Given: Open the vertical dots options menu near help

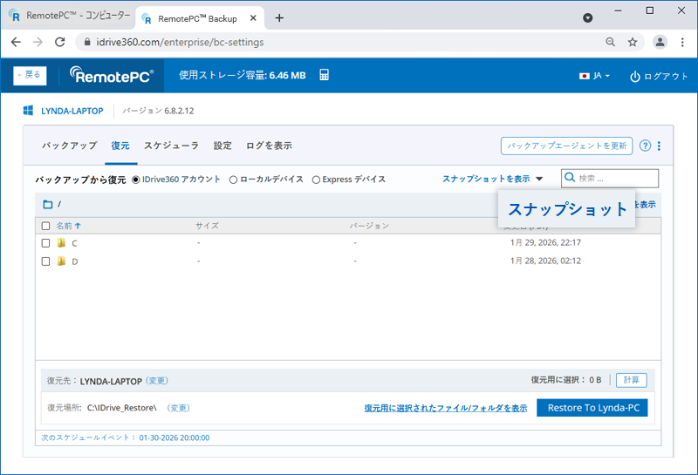Looking at the screenshot, I should pyautogui.click(x=659, y=146).
